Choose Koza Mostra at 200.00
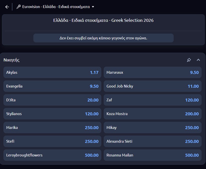206x169 pixels. click(152, 114)
